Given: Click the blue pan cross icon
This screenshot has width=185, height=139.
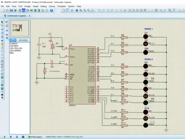Looking at the screenshot, I should pyautogui.click(x=77, y=10).
